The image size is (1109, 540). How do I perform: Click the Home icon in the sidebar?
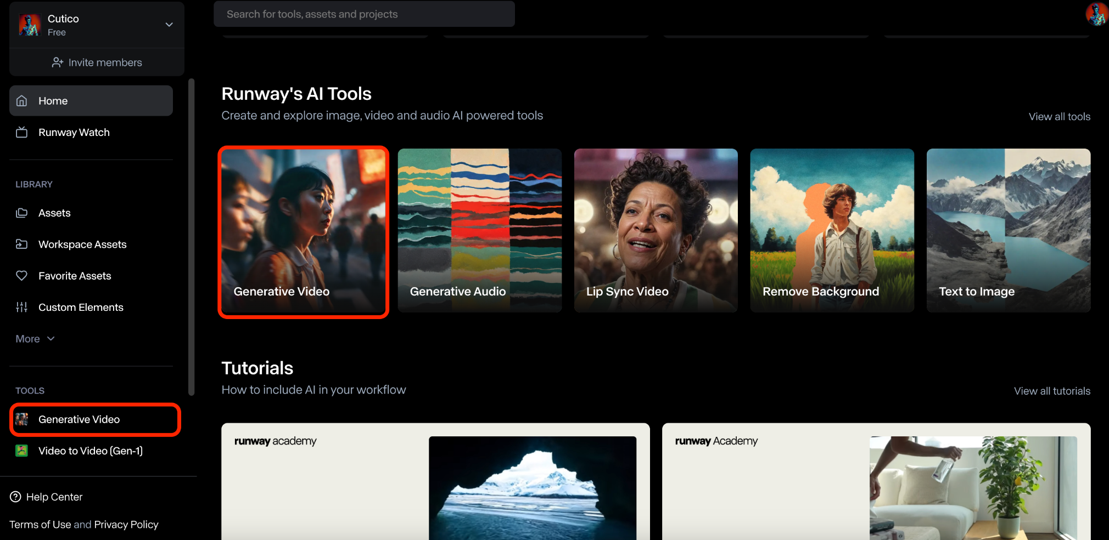(22, 101)
